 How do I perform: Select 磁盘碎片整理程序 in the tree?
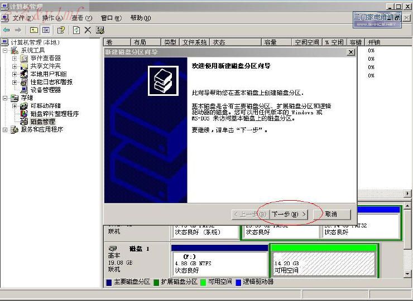[54, 114]
